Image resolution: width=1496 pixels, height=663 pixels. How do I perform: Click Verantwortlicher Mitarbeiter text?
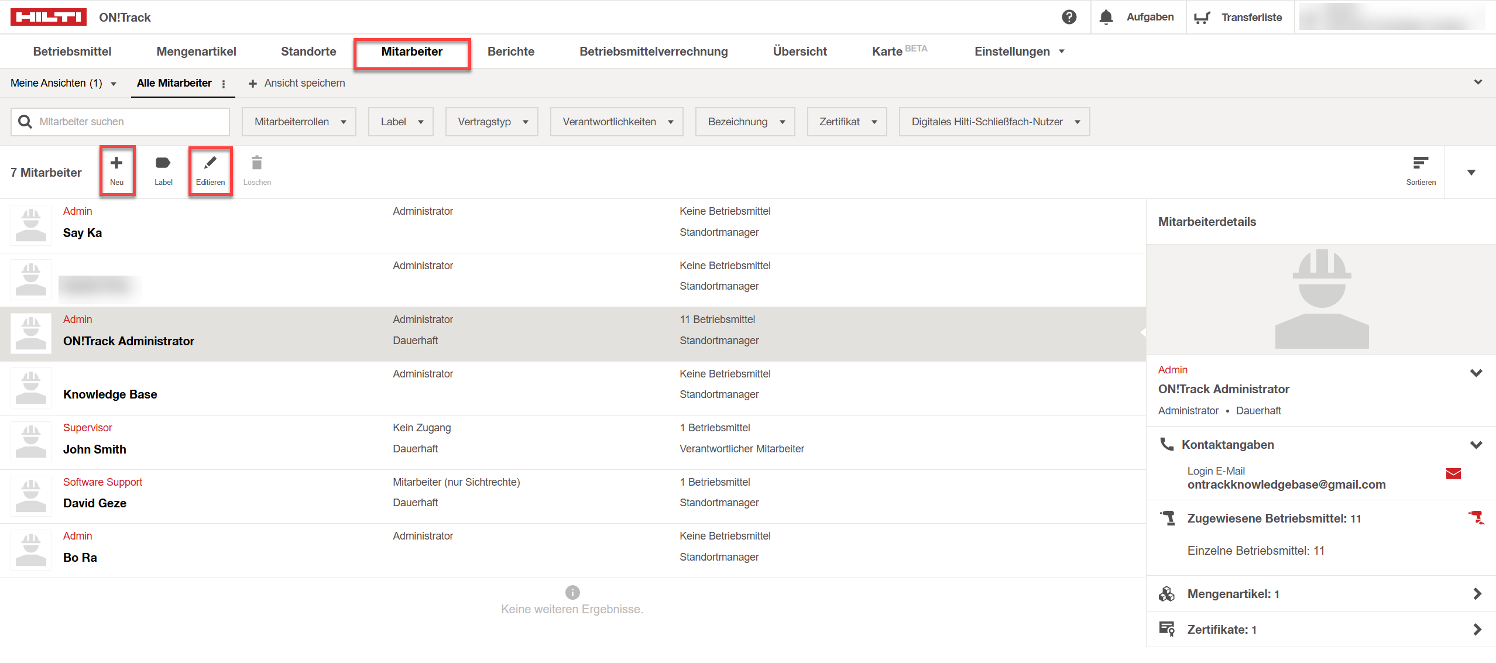click(x=742, y=449)
